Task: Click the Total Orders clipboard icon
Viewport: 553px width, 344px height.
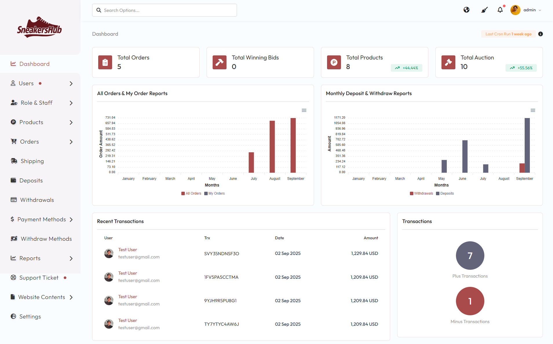Action: (105, 62)
